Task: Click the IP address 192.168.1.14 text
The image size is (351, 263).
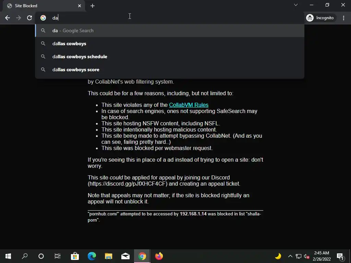Action: 193,214
